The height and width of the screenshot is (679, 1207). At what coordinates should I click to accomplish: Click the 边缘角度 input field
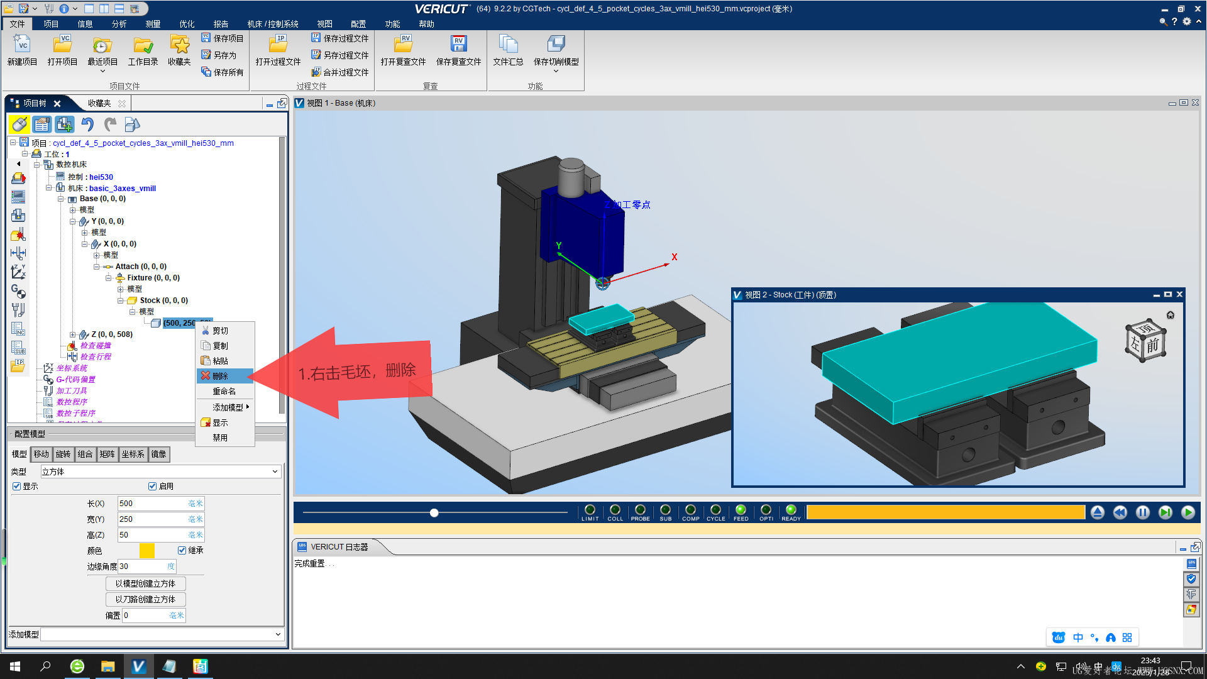tap(147, 566)
